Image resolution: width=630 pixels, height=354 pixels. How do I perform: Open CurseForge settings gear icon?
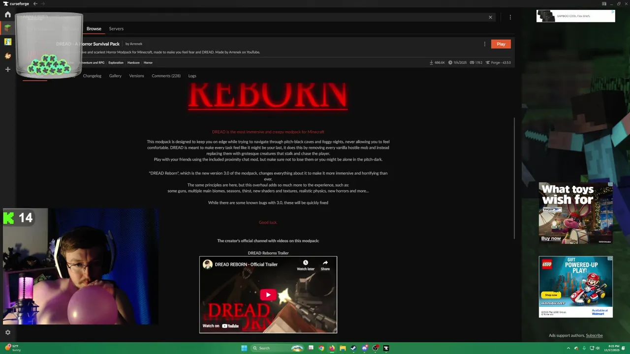[x=7, y=332]
